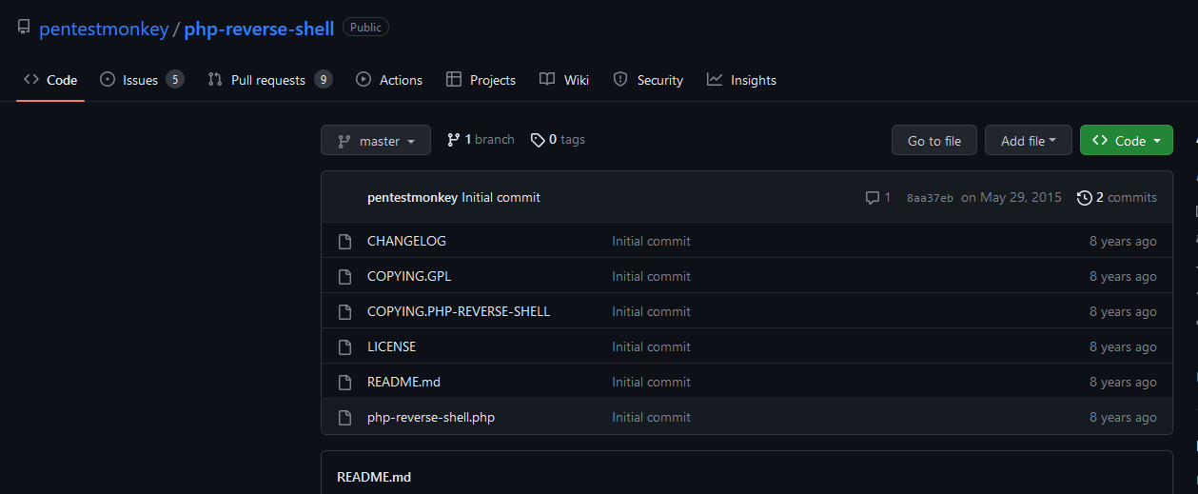Click the file icon beside php-reverse-shell.php

tap(345, 417)
